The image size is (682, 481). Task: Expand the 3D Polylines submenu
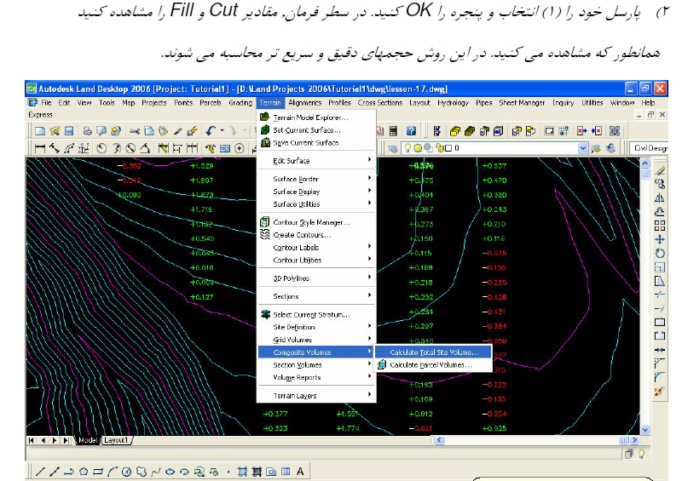tap(316, 278)
